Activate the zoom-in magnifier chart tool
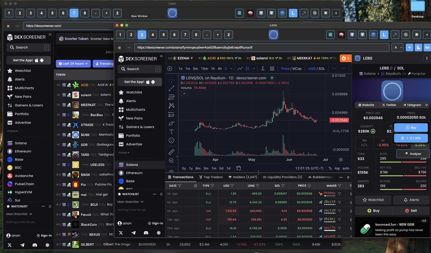 (171, 161)
